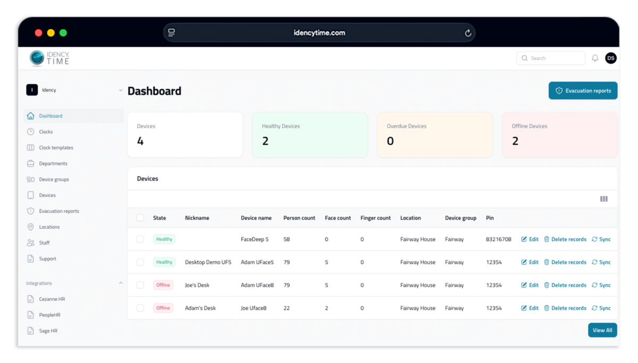Open the column visibility icon above the table
Viewport: 638px width, 363px height.
coord(603,198)
